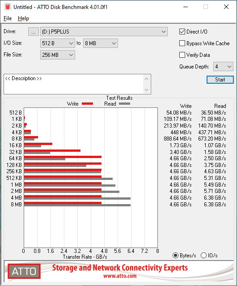Click the 3.40 GB/s write value
Image resolution: width=237 pixels, height=286 pixels.
(x=181, y=152)
